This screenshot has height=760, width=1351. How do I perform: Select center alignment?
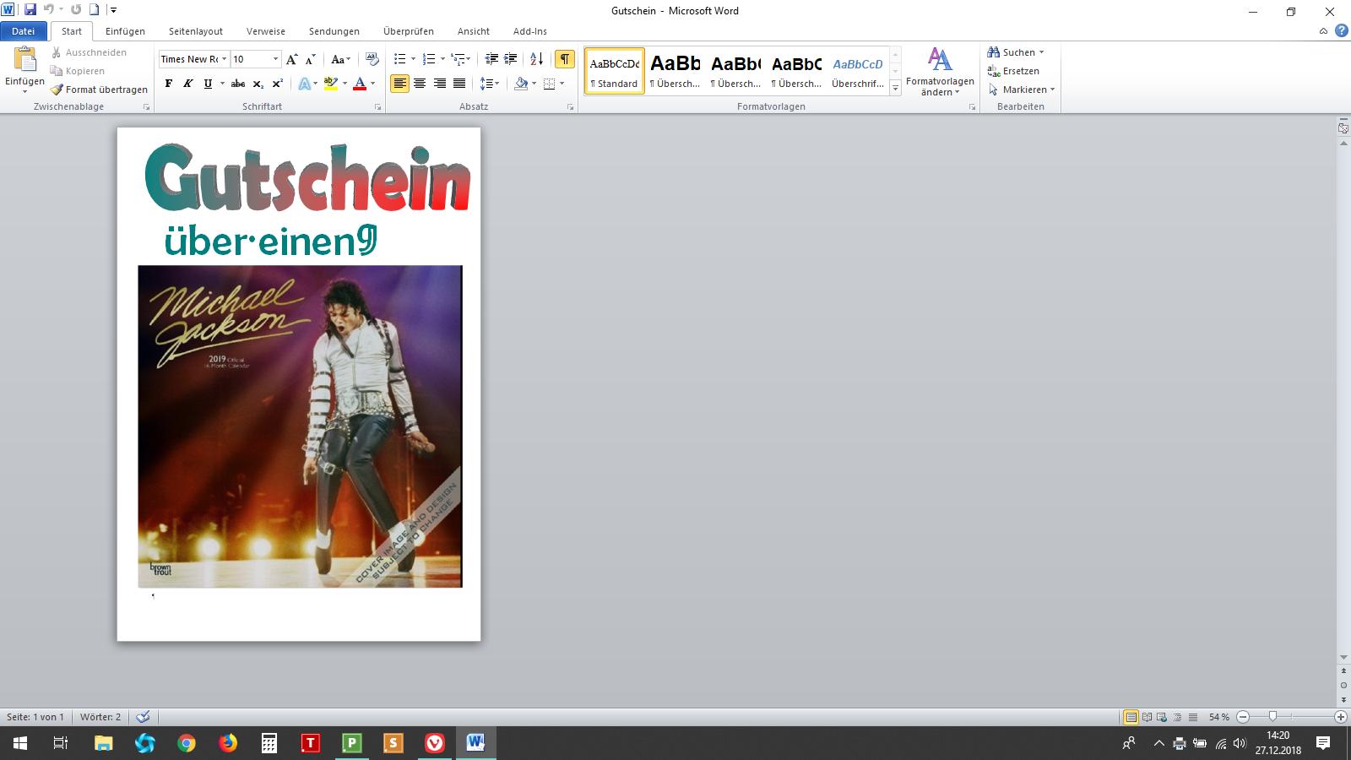(x=420, y=84)
